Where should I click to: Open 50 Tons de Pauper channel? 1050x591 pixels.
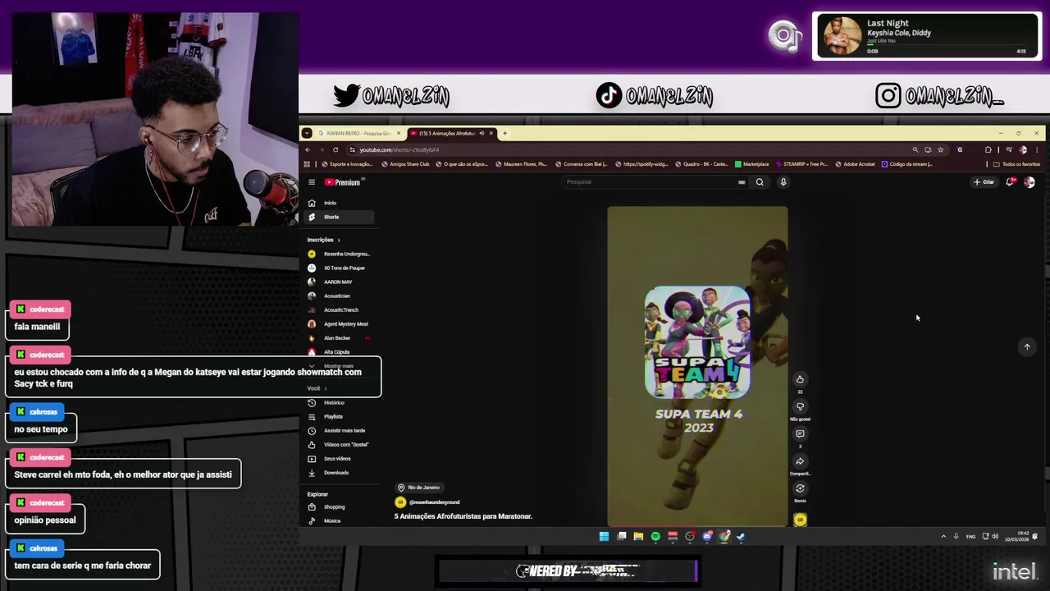pos(340,268)
